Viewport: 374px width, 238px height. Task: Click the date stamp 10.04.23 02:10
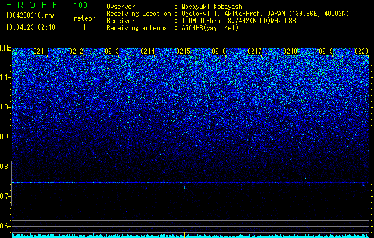[x=30, y=27]
